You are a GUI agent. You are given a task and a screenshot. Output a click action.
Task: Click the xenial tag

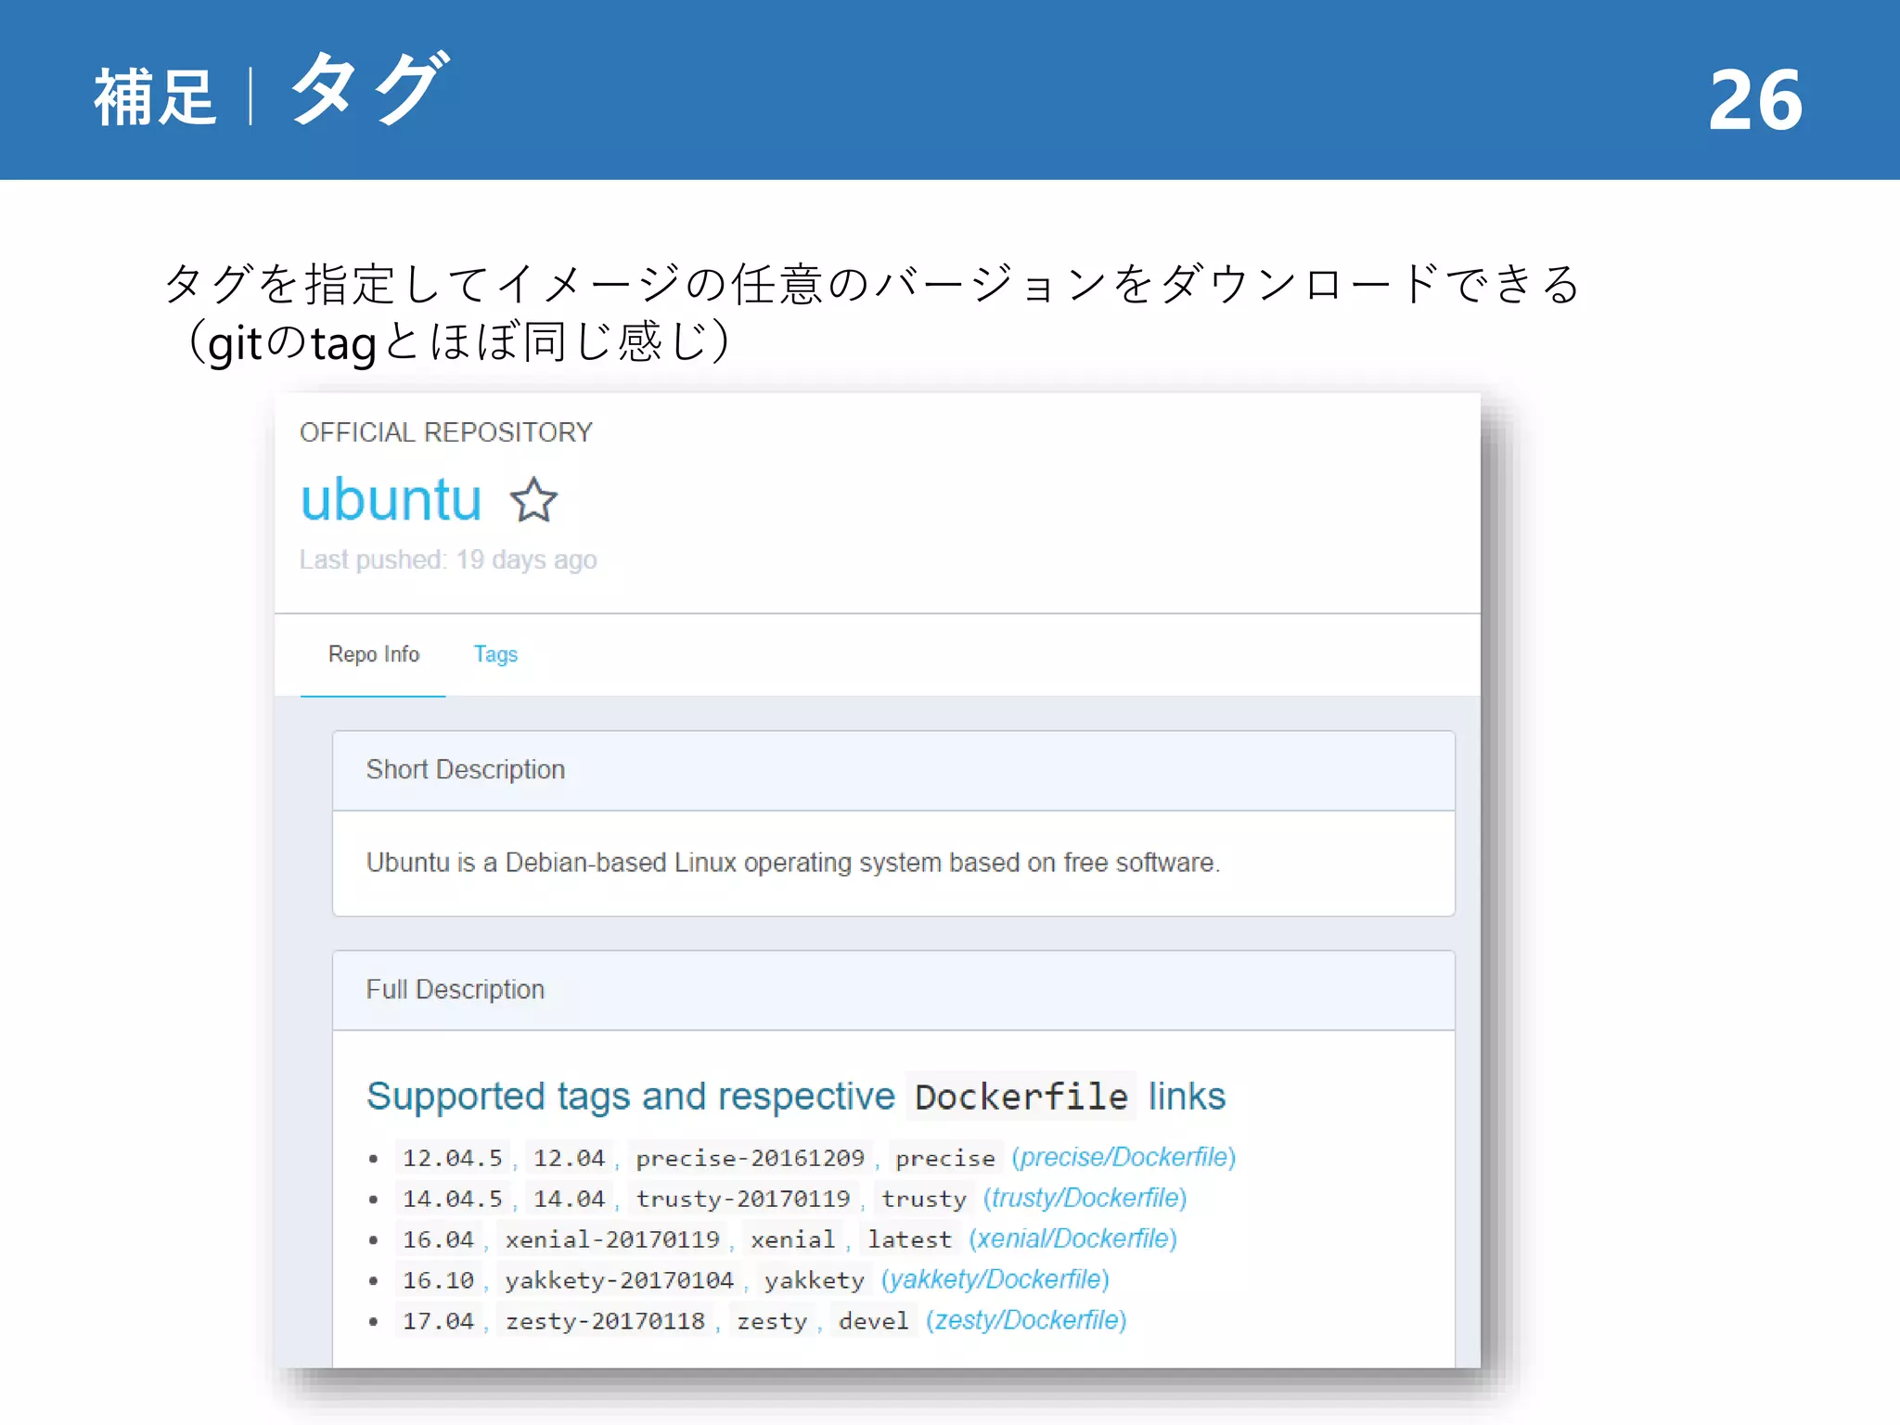(793, 1239)
